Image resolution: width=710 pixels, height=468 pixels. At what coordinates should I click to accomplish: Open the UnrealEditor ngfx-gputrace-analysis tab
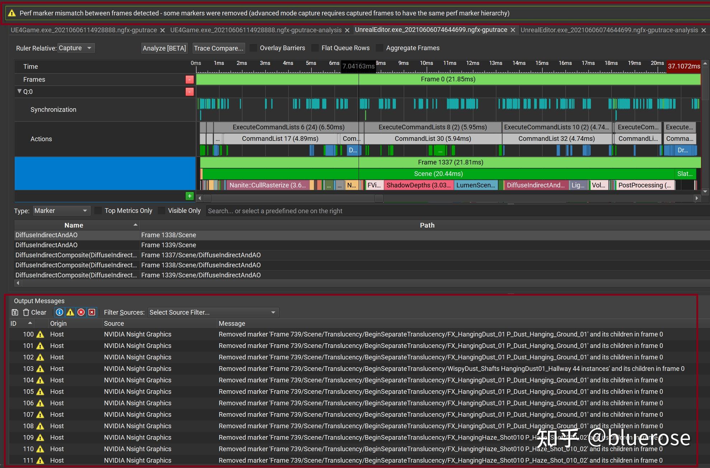(609, 30)
